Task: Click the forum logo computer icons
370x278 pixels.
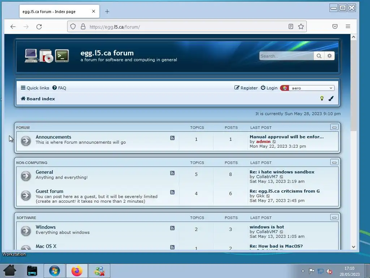Action: (47, 56)
